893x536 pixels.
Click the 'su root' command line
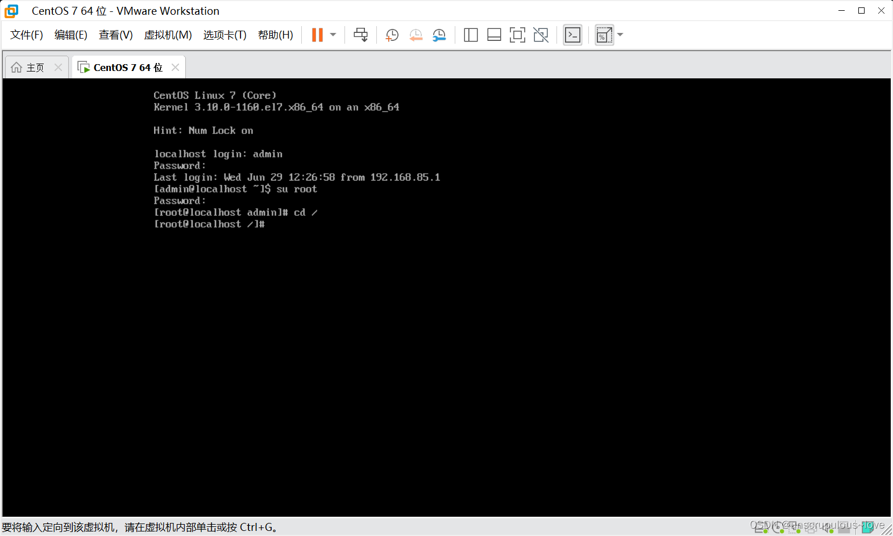pos(236,189)
